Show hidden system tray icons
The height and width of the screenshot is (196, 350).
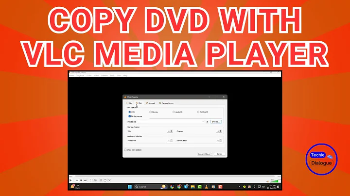pos(239,187)
